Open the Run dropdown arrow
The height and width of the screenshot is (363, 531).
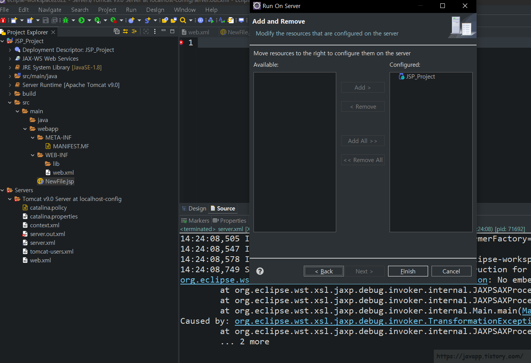point(89,20)
